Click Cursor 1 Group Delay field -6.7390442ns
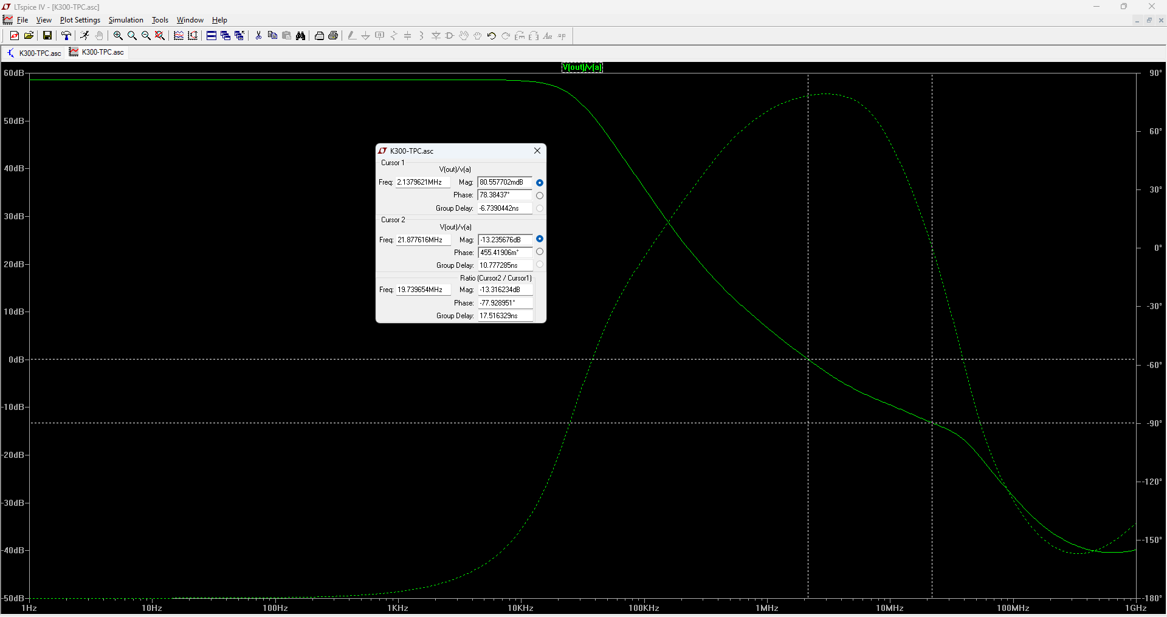Screen dimensions: 1167x617 (505, 208)
